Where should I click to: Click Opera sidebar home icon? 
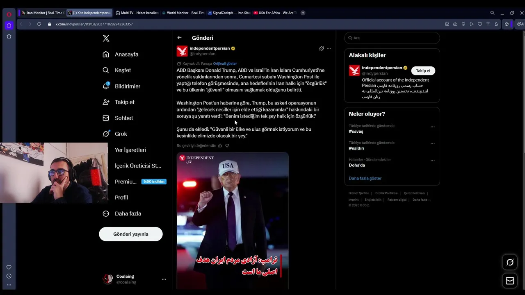coord(9,25)
